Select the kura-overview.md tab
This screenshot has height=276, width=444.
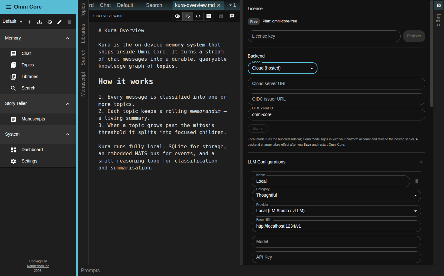coord(195,5)
